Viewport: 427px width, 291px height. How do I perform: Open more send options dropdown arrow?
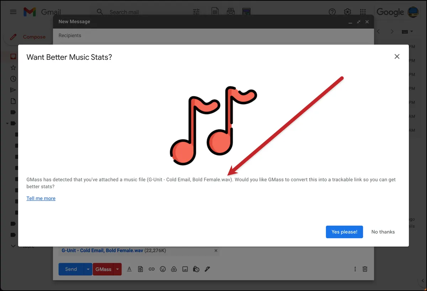pos(88,269)
